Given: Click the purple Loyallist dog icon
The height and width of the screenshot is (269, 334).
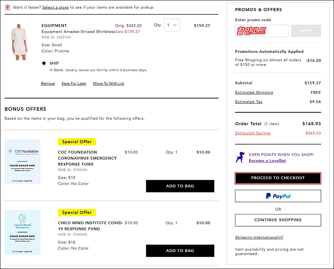Looking at the screenshot, I should pyautogui.click(x=240, y=157).
